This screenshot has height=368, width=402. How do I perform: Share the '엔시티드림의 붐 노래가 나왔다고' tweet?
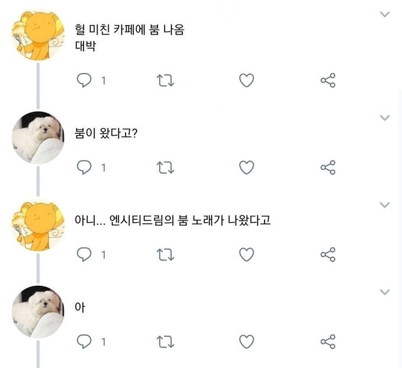point(328,254)
